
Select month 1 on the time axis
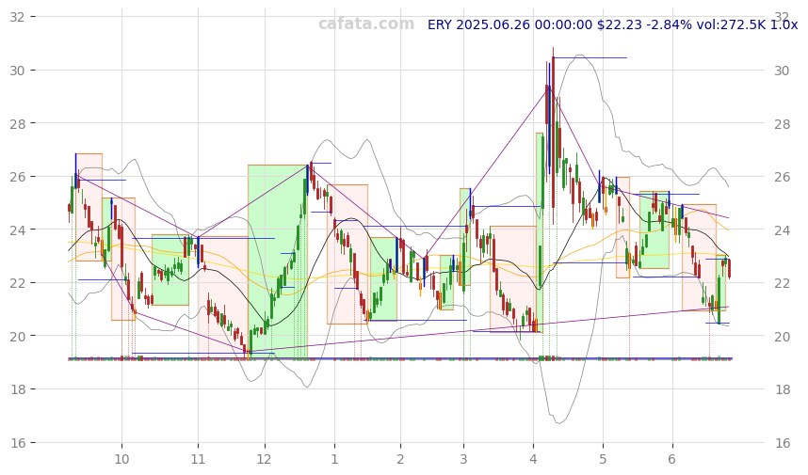click(x=334, y=459)
